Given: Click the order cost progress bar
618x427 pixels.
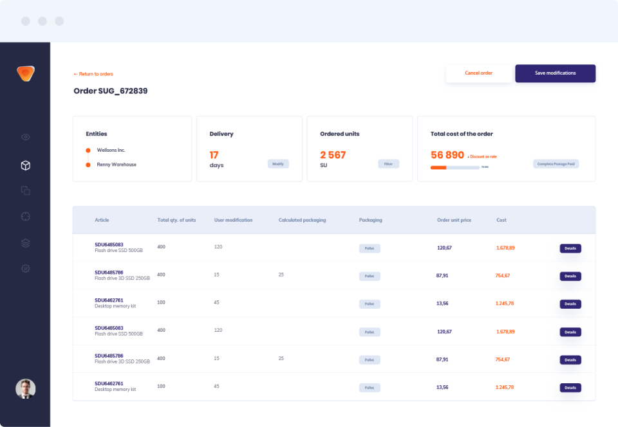Looking at the screenshot, I should pyautogui.click(x=454, y=167).
